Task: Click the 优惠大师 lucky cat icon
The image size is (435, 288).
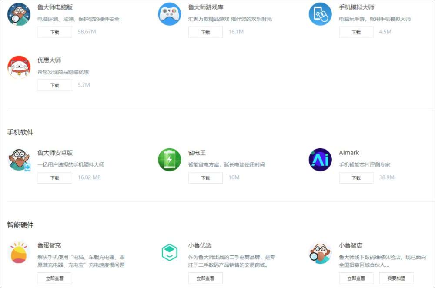Action: (19, 67)
